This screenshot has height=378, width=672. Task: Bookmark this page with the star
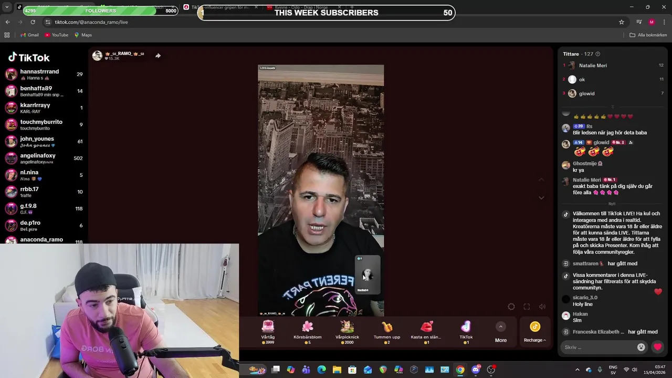(x=622, y=22)
